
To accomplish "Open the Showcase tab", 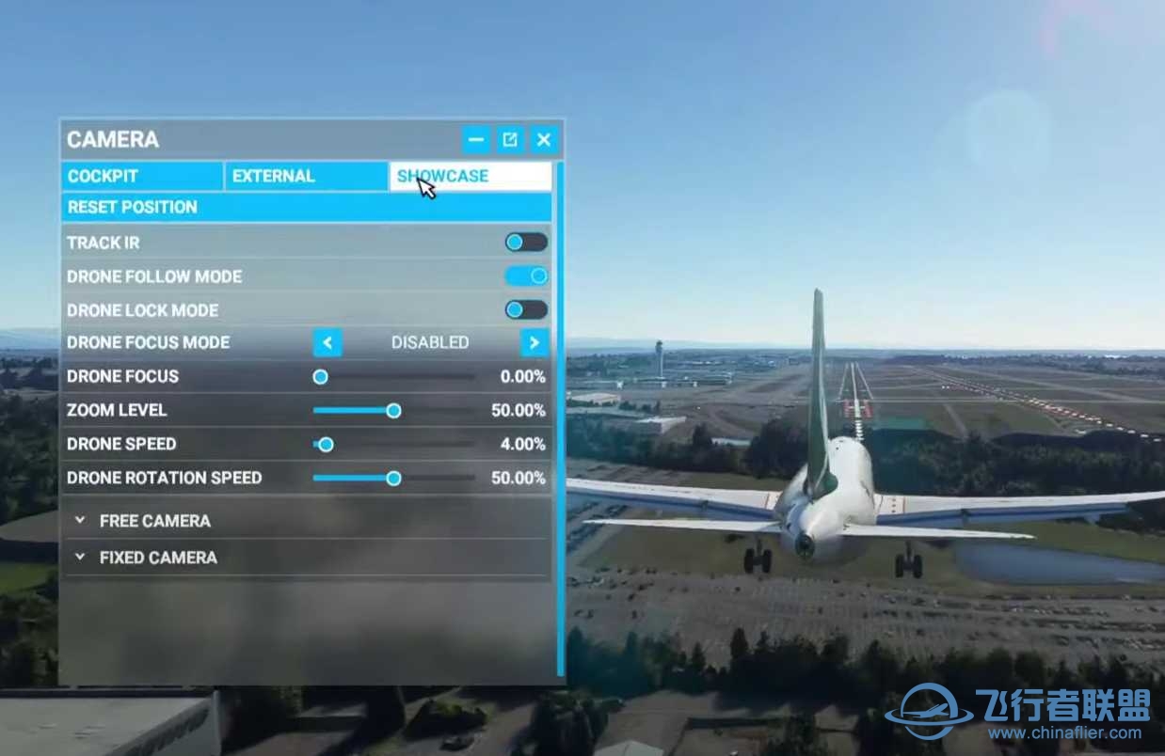I will 471,176.
